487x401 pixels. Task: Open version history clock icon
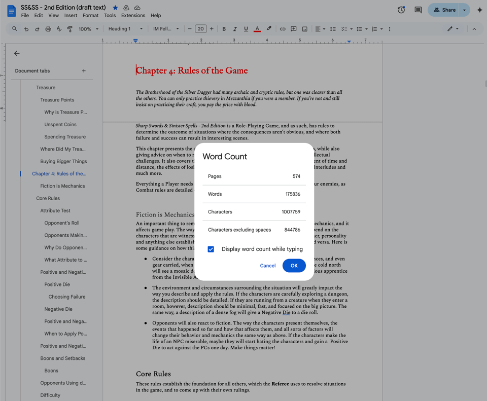click(x=401, y=10)
